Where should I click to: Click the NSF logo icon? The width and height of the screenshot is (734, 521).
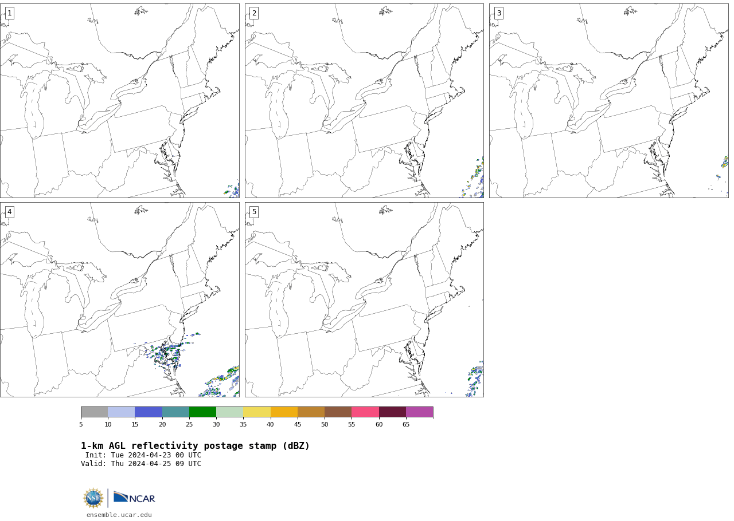tap(93, 498)
